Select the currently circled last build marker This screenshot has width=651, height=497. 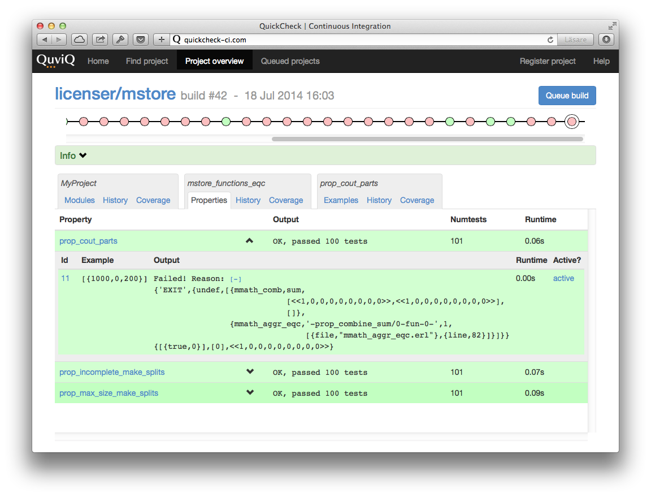tap(572, 122)
